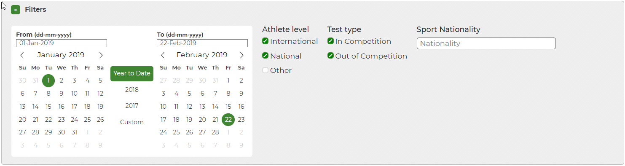Go to previous month before January 2019
Screen dimensions: 625x166
[22, 55]
